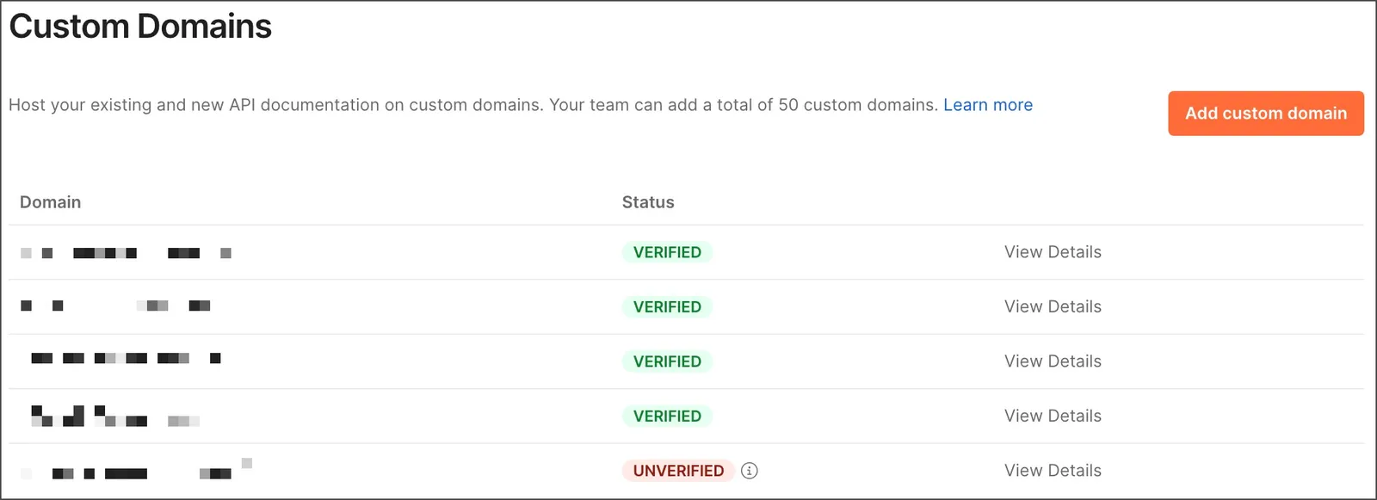This screenshot has height=500, width=1377.
Task: Select the blurred domain name in UNVERIFIED row
Action: point(137,470)
